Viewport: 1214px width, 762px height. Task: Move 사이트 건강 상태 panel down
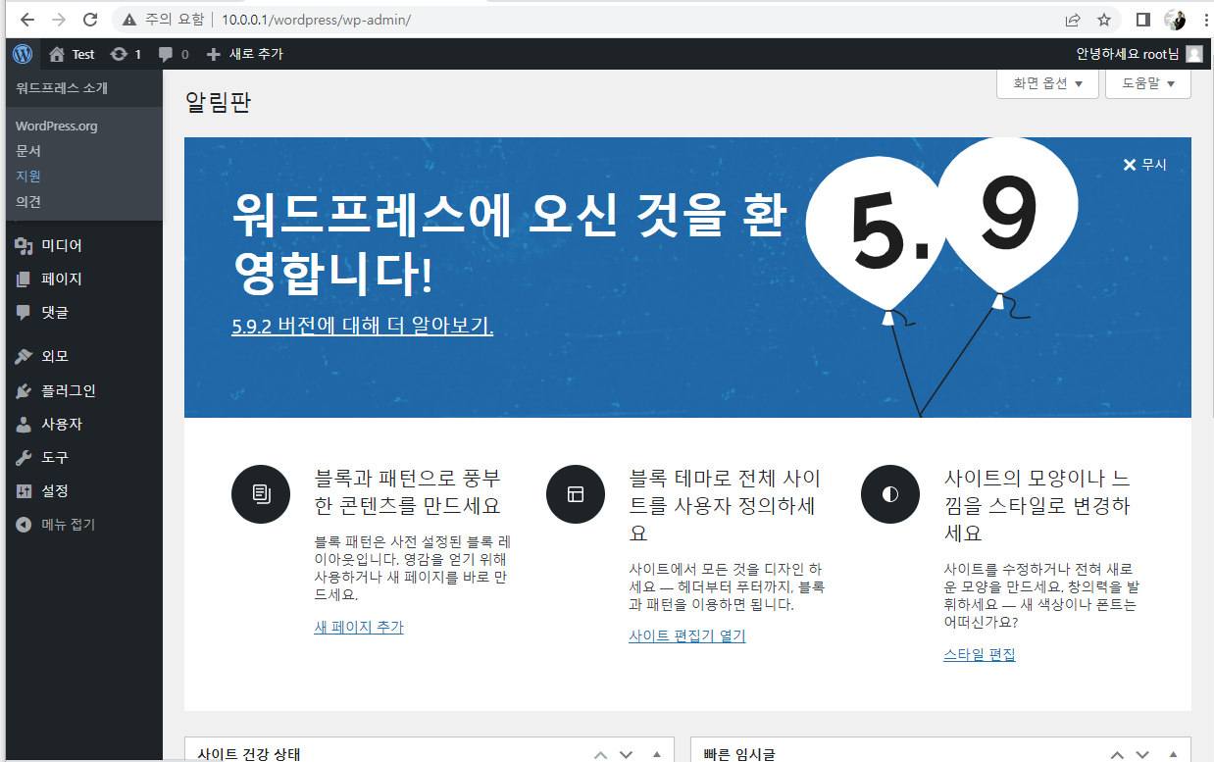pyautogui.click(x=628, y=754)
